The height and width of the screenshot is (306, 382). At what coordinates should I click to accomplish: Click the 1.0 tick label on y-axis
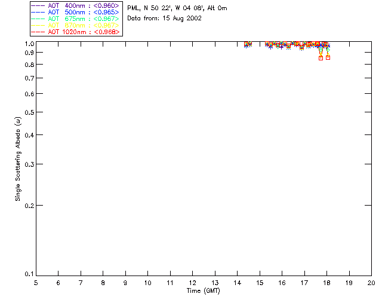[28, 44]
